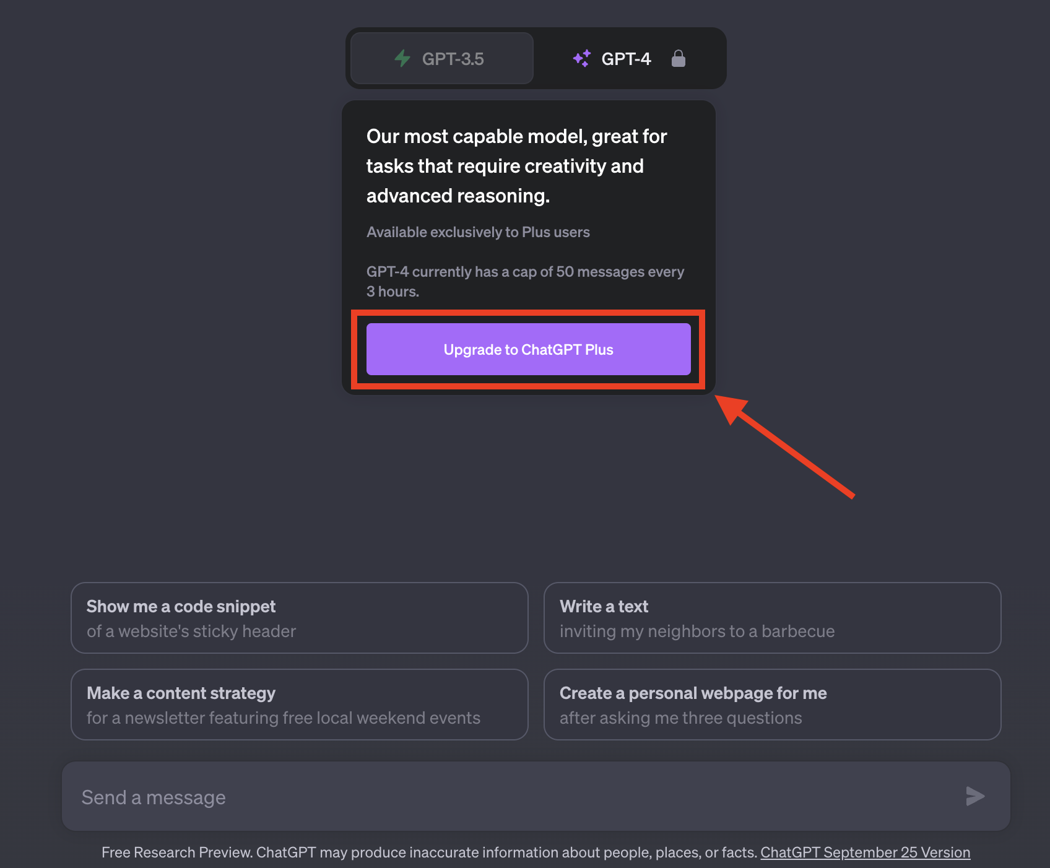Click 'Available exclusively to Plus users' text

click(478, 232)
